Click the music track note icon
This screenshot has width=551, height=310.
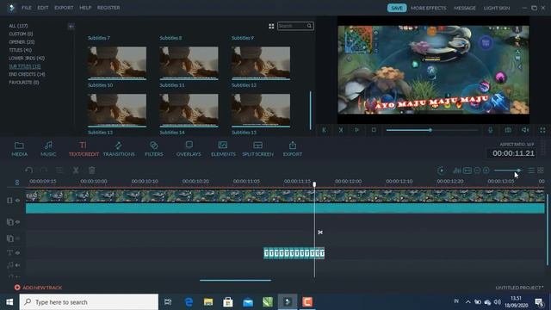[9, 265]
